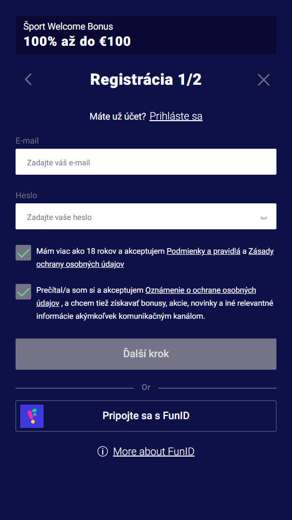Viewport: 292px width, 520px height.
Task: Click the Ďalší krok button
Action: point(146,354)
